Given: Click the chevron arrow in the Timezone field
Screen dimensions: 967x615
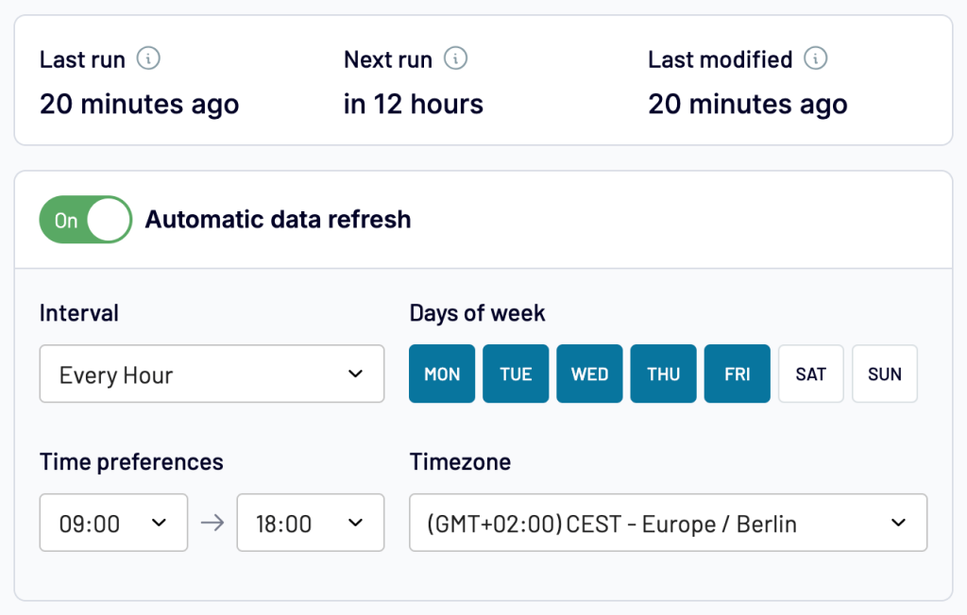Looking at the screenshot, I should (898, 523).
